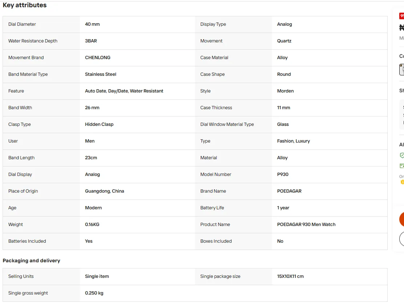Click the Guangdong, China origin value

coord(105,191)
